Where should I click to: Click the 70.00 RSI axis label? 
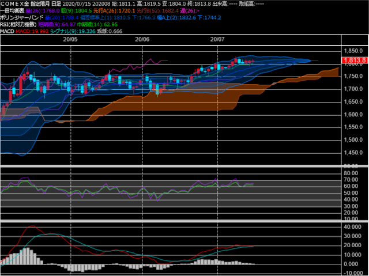(x=351, y=180)
